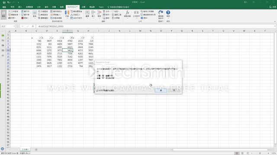277x155 pixels.
Task: Open the filter dropdown on column c header
Action: pyautogui.click(x=61, y=38)
